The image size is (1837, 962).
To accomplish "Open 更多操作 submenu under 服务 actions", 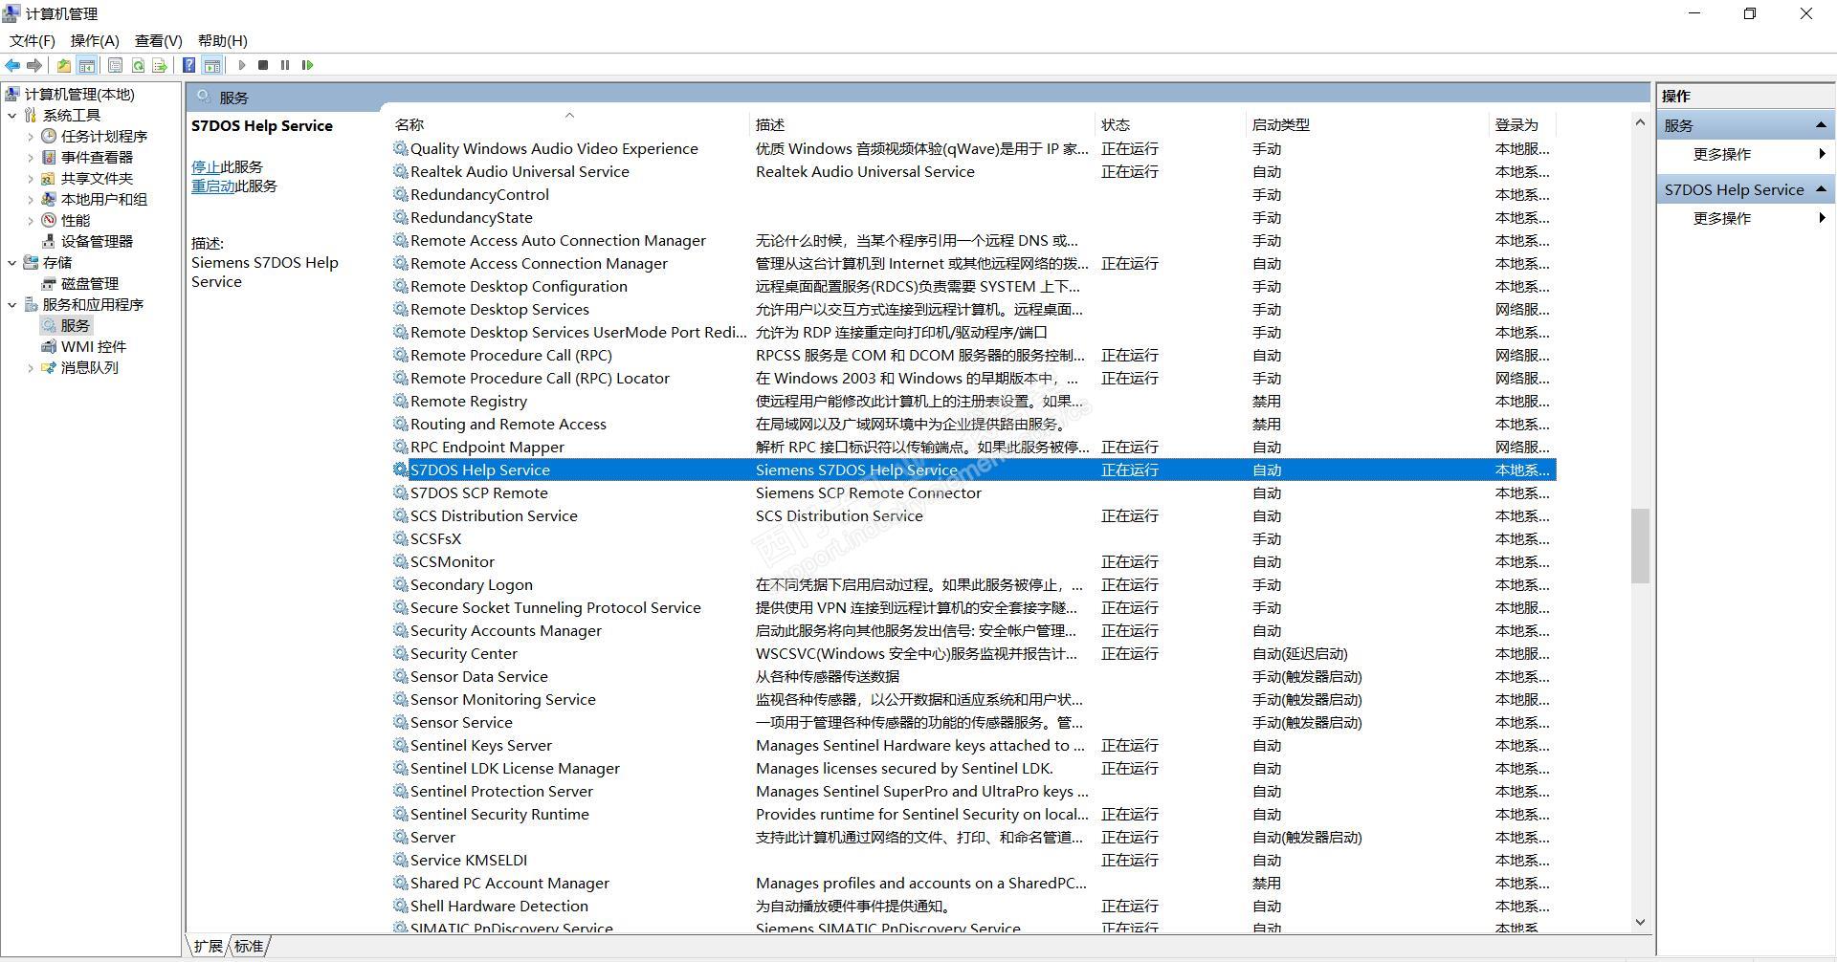I will tap(1747, 154).
